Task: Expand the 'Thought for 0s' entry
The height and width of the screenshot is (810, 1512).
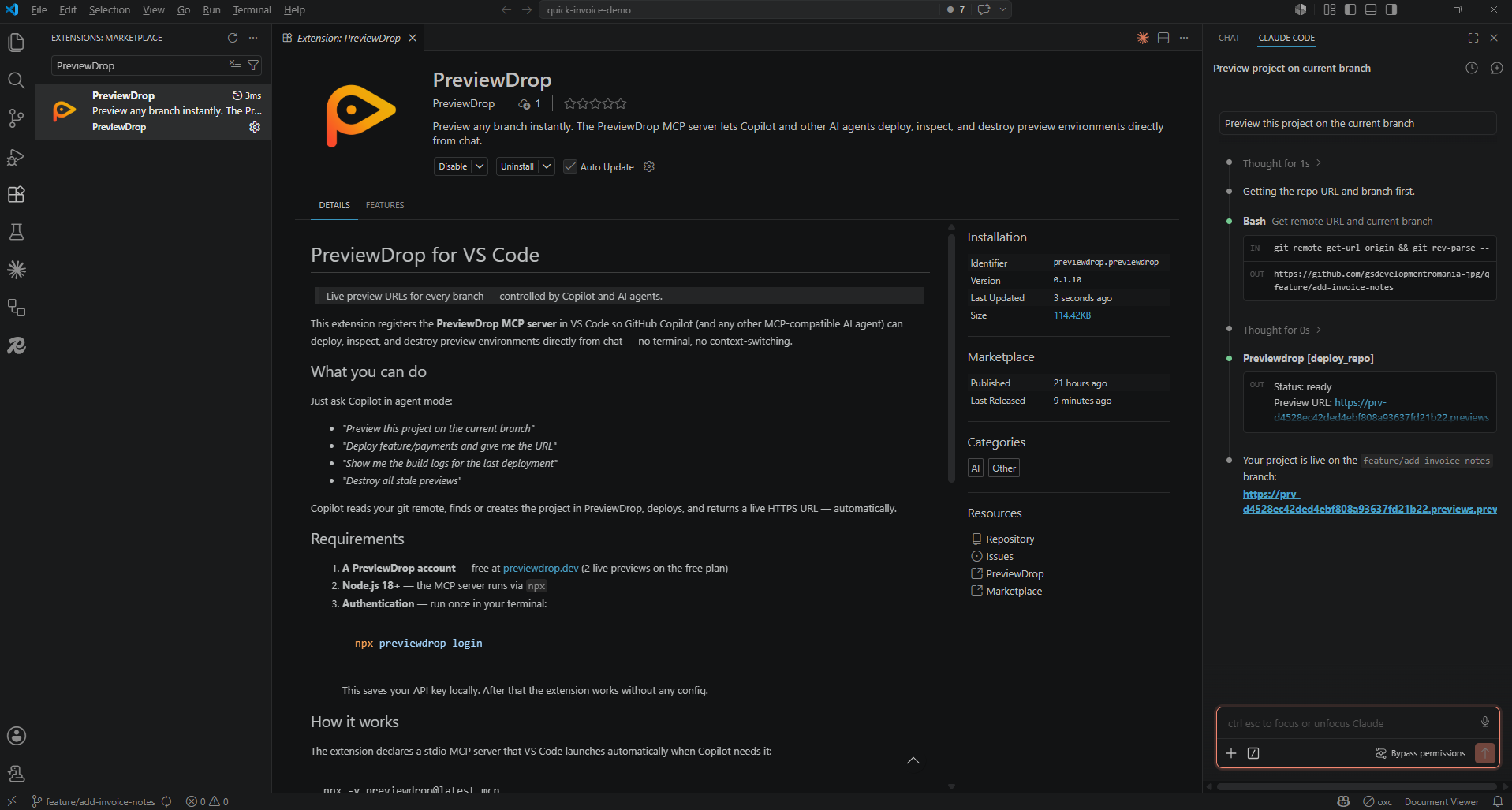Action: point(1282,330)
